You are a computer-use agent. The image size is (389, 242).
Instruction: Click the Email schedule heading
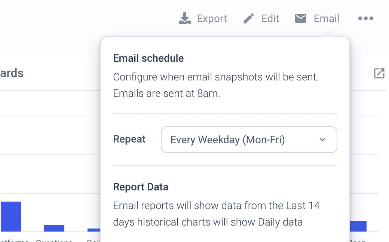click(x=148, y=58)
